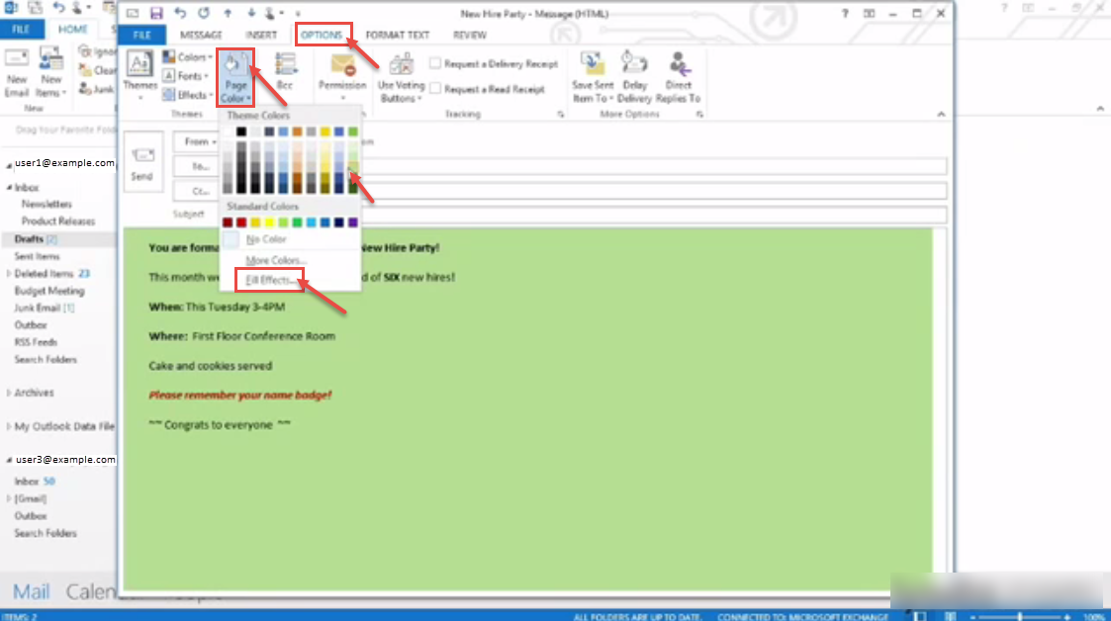This screenshot has height=621, width=1111.
Task: Enable Request a Read Receipt
Action: pyautogui.click(x=435, y=89)
